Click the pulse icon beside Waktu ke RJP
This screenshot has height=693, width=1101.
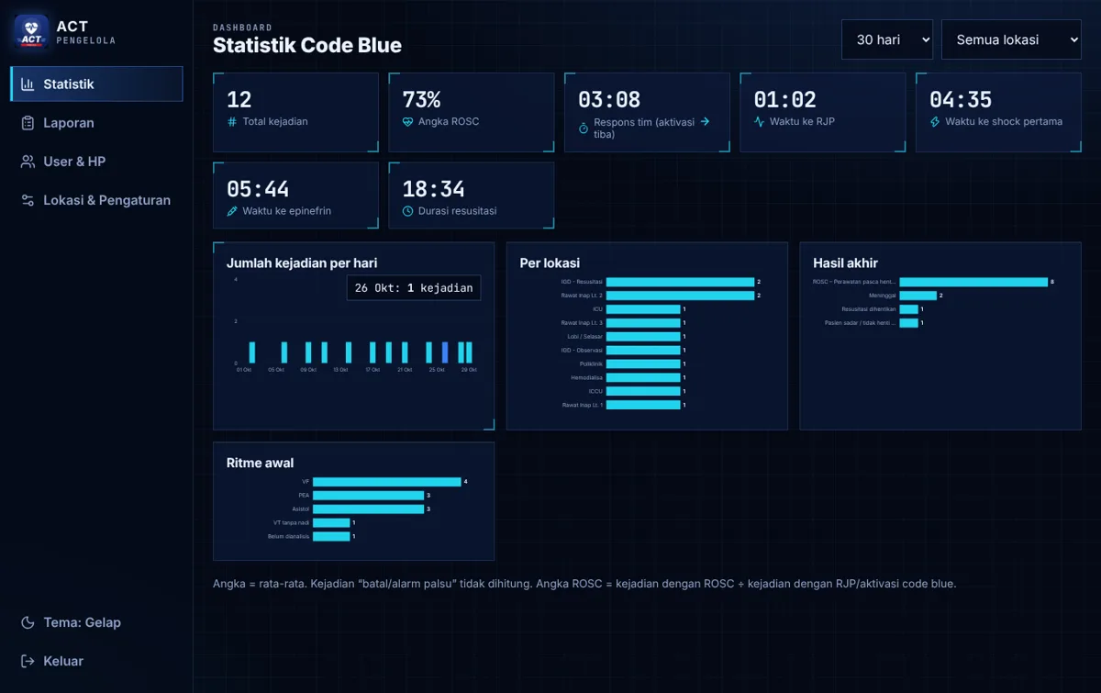[x=759, y=121]
